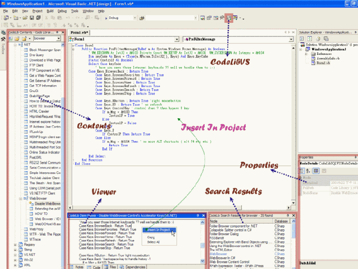
Task: Expand the References node in Solution Explorer
Action: pyautogui.click(x=306, y=54)
